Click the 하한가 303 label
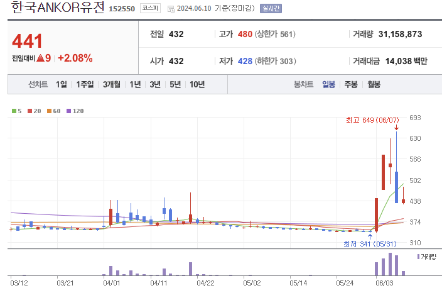Screen dimensions: 442x288 [x=276, y=61]
